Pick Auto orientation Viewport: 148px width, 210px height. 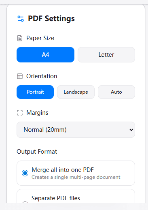point(116,92)
